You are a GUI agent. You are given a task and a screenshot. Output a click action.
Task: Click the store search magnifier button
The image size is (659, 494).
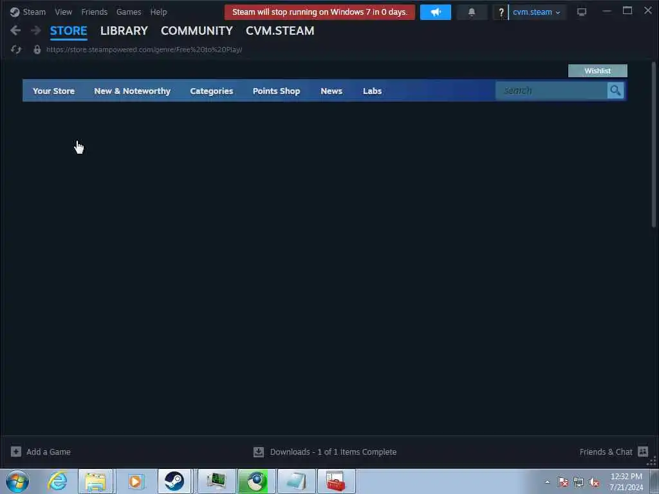click(615, 90)
